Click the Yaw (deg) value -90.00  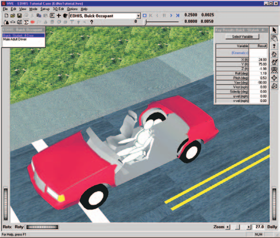click(x=258, y=83)
